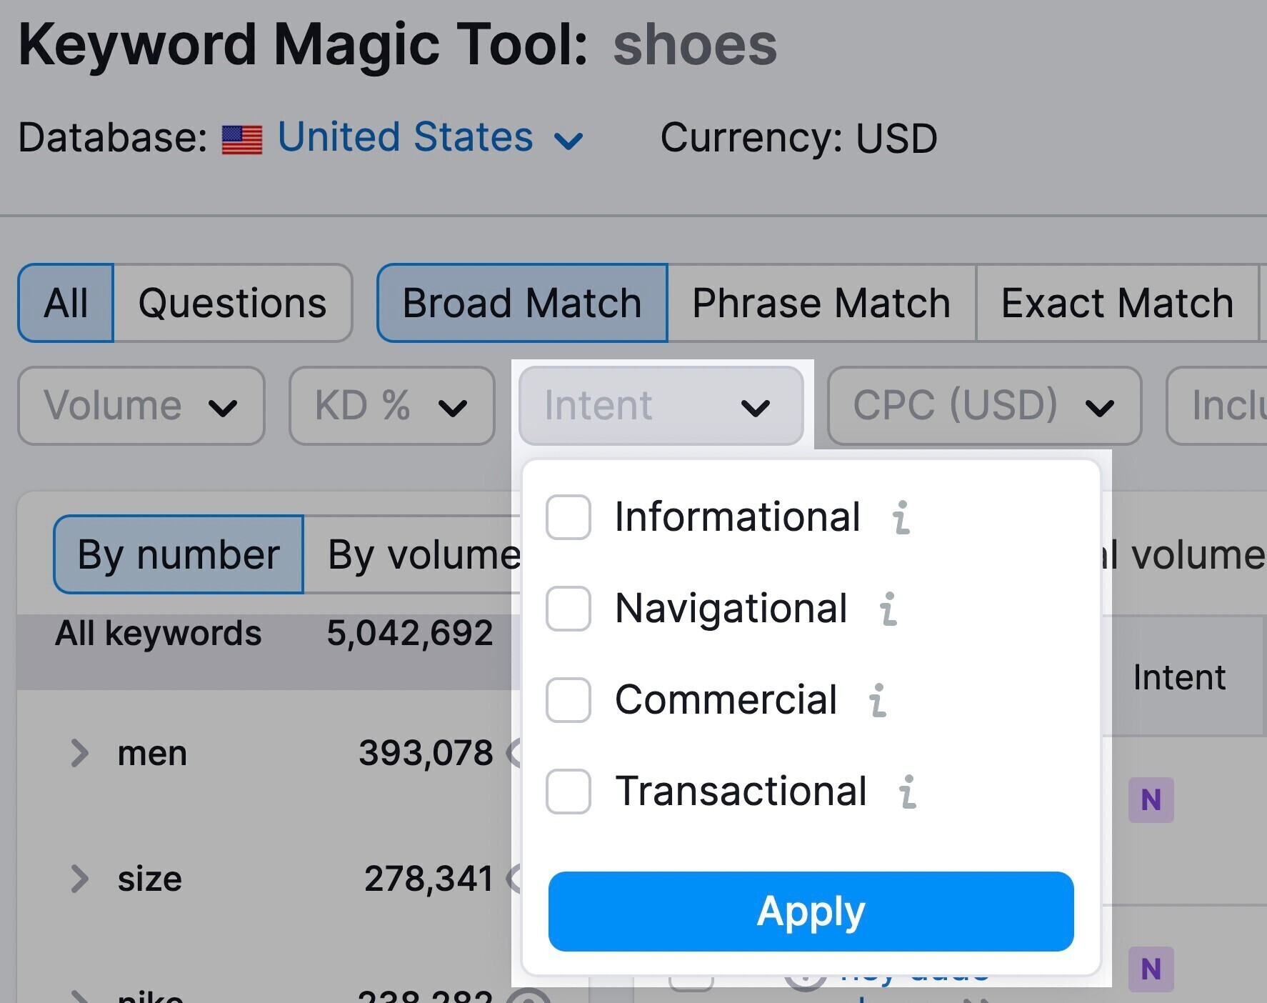Image resolution: width=1267 pixels, height=1003 pixels.
Task: Click the info icon beside Navigational
Action: 888,609
